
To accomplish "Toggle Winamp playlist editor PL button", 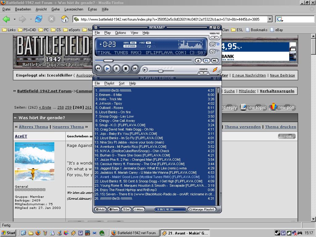I will click(x=206, y=61).
